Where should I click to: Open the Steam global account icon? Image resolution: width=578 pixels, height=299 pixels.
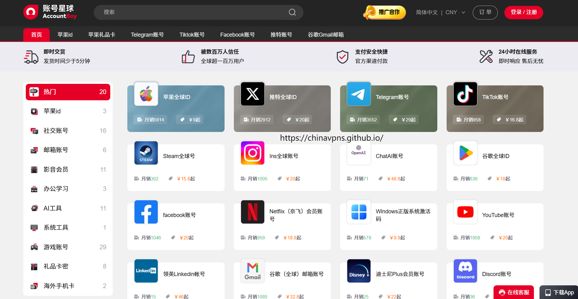[146, 153]
